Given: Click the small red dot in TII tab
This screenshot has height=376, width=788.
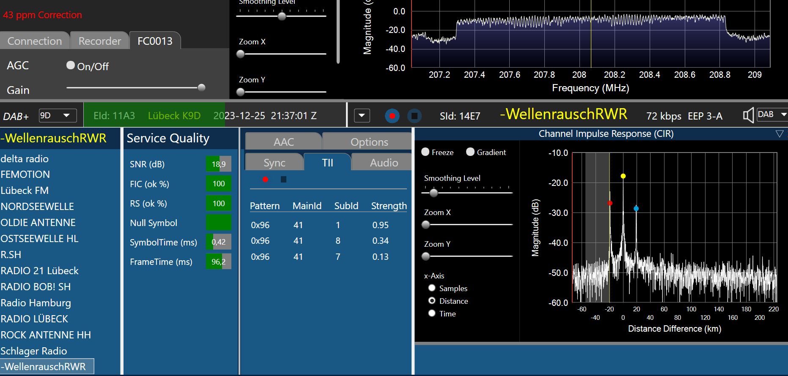Looking at the screenshot, I should (265, 180).
